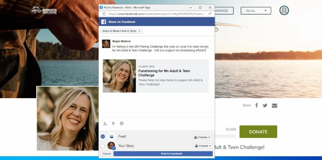Uncheck the Feed checkbox
The width and height of the screenshot is (322, 160).
pyautogui.click(x=103, y=137)
